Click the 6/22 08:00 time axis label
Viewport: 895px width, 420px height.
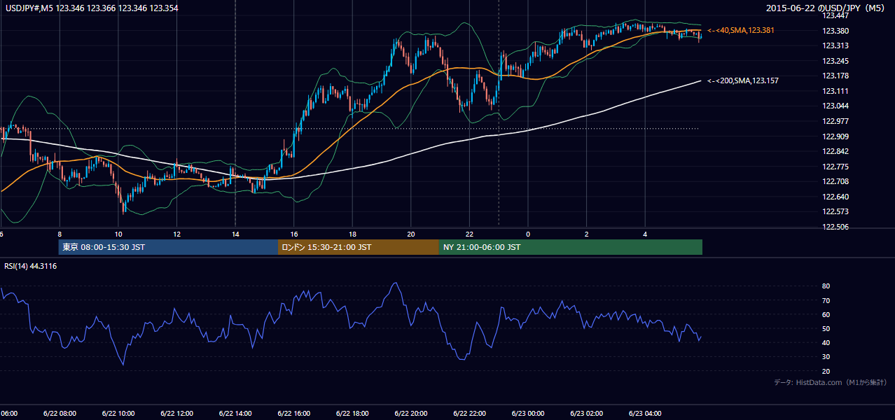tap(59, 414)
